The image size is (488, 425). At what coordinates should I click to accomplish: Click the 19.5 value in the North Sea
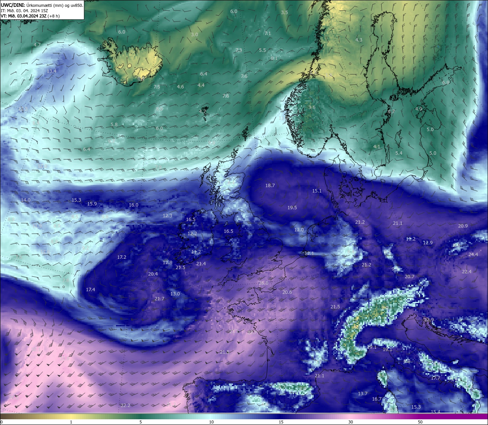pyautogui.click(x=292, y=208)
